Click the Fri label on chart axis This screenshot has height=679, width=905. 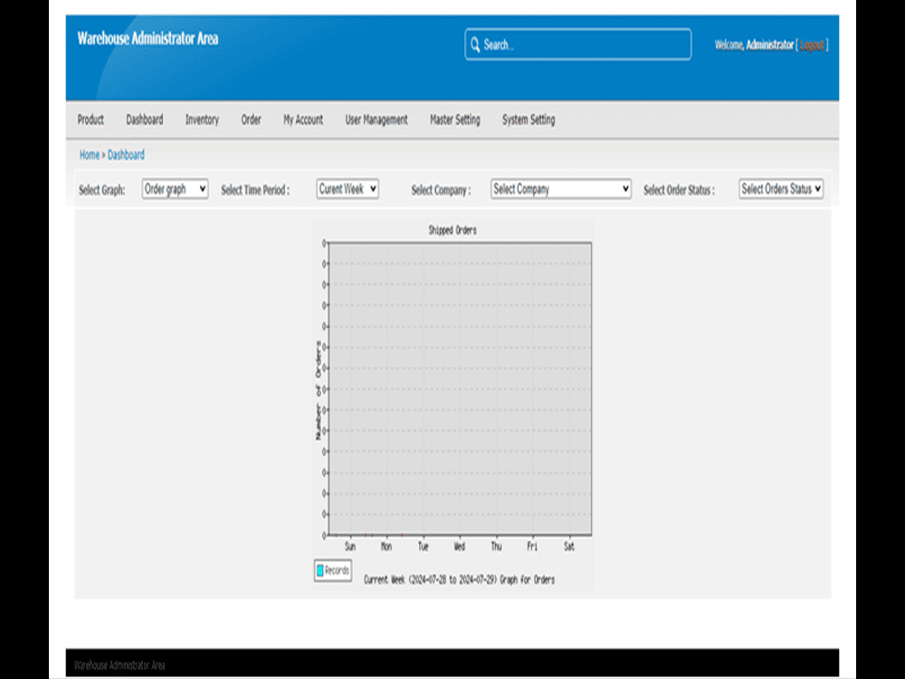tap(532, 546)
